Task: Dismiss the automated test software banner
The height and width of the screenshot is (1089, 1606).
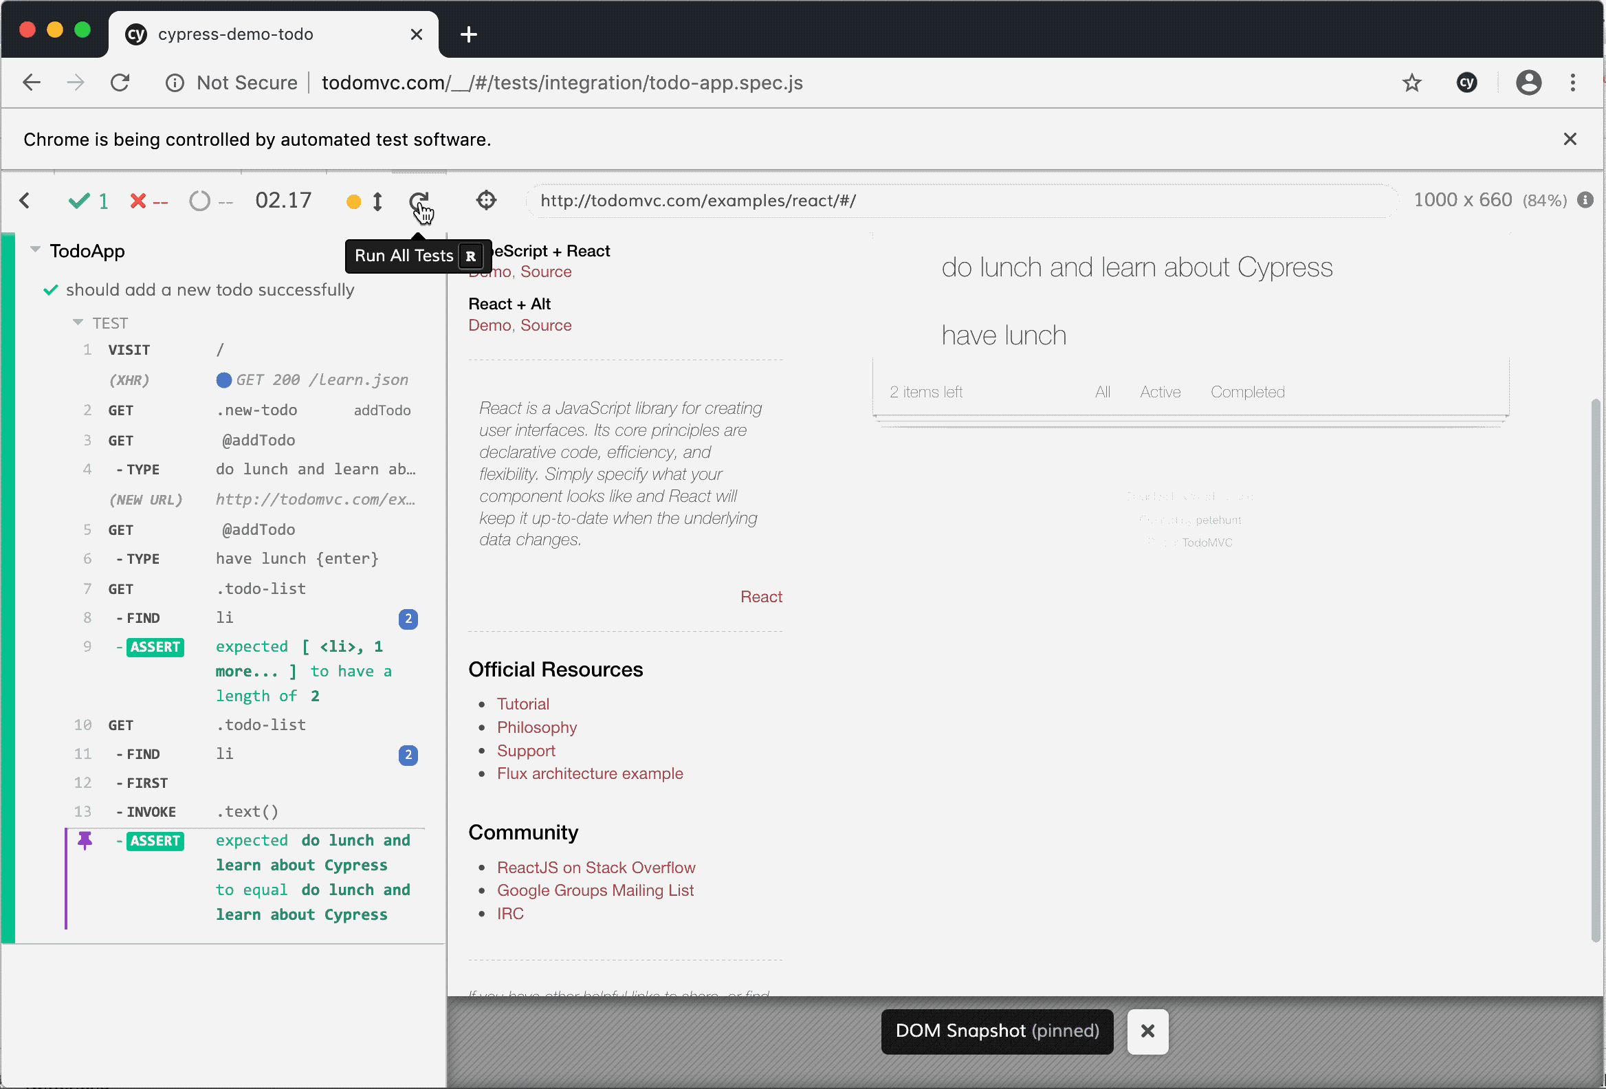Action: tap(1570, 140)
